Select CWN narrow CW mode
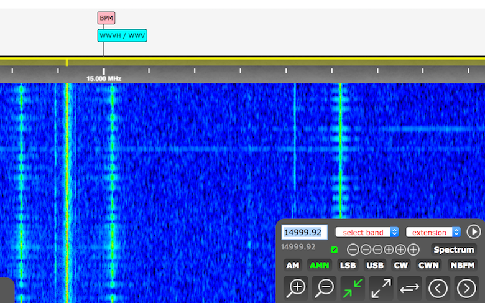The height and width of the screenshot is (303, 485). pyautogui.click(x=428, y=265)
